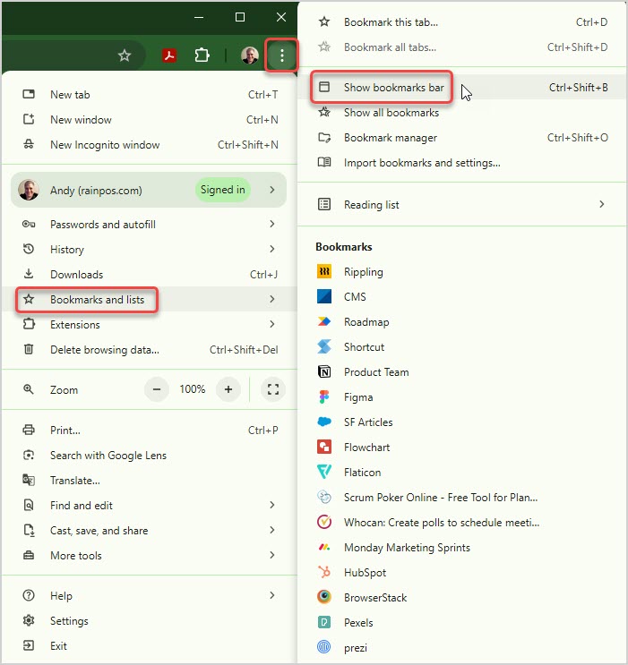
Task: Click the Signed in badge
Action: point(222,190)
